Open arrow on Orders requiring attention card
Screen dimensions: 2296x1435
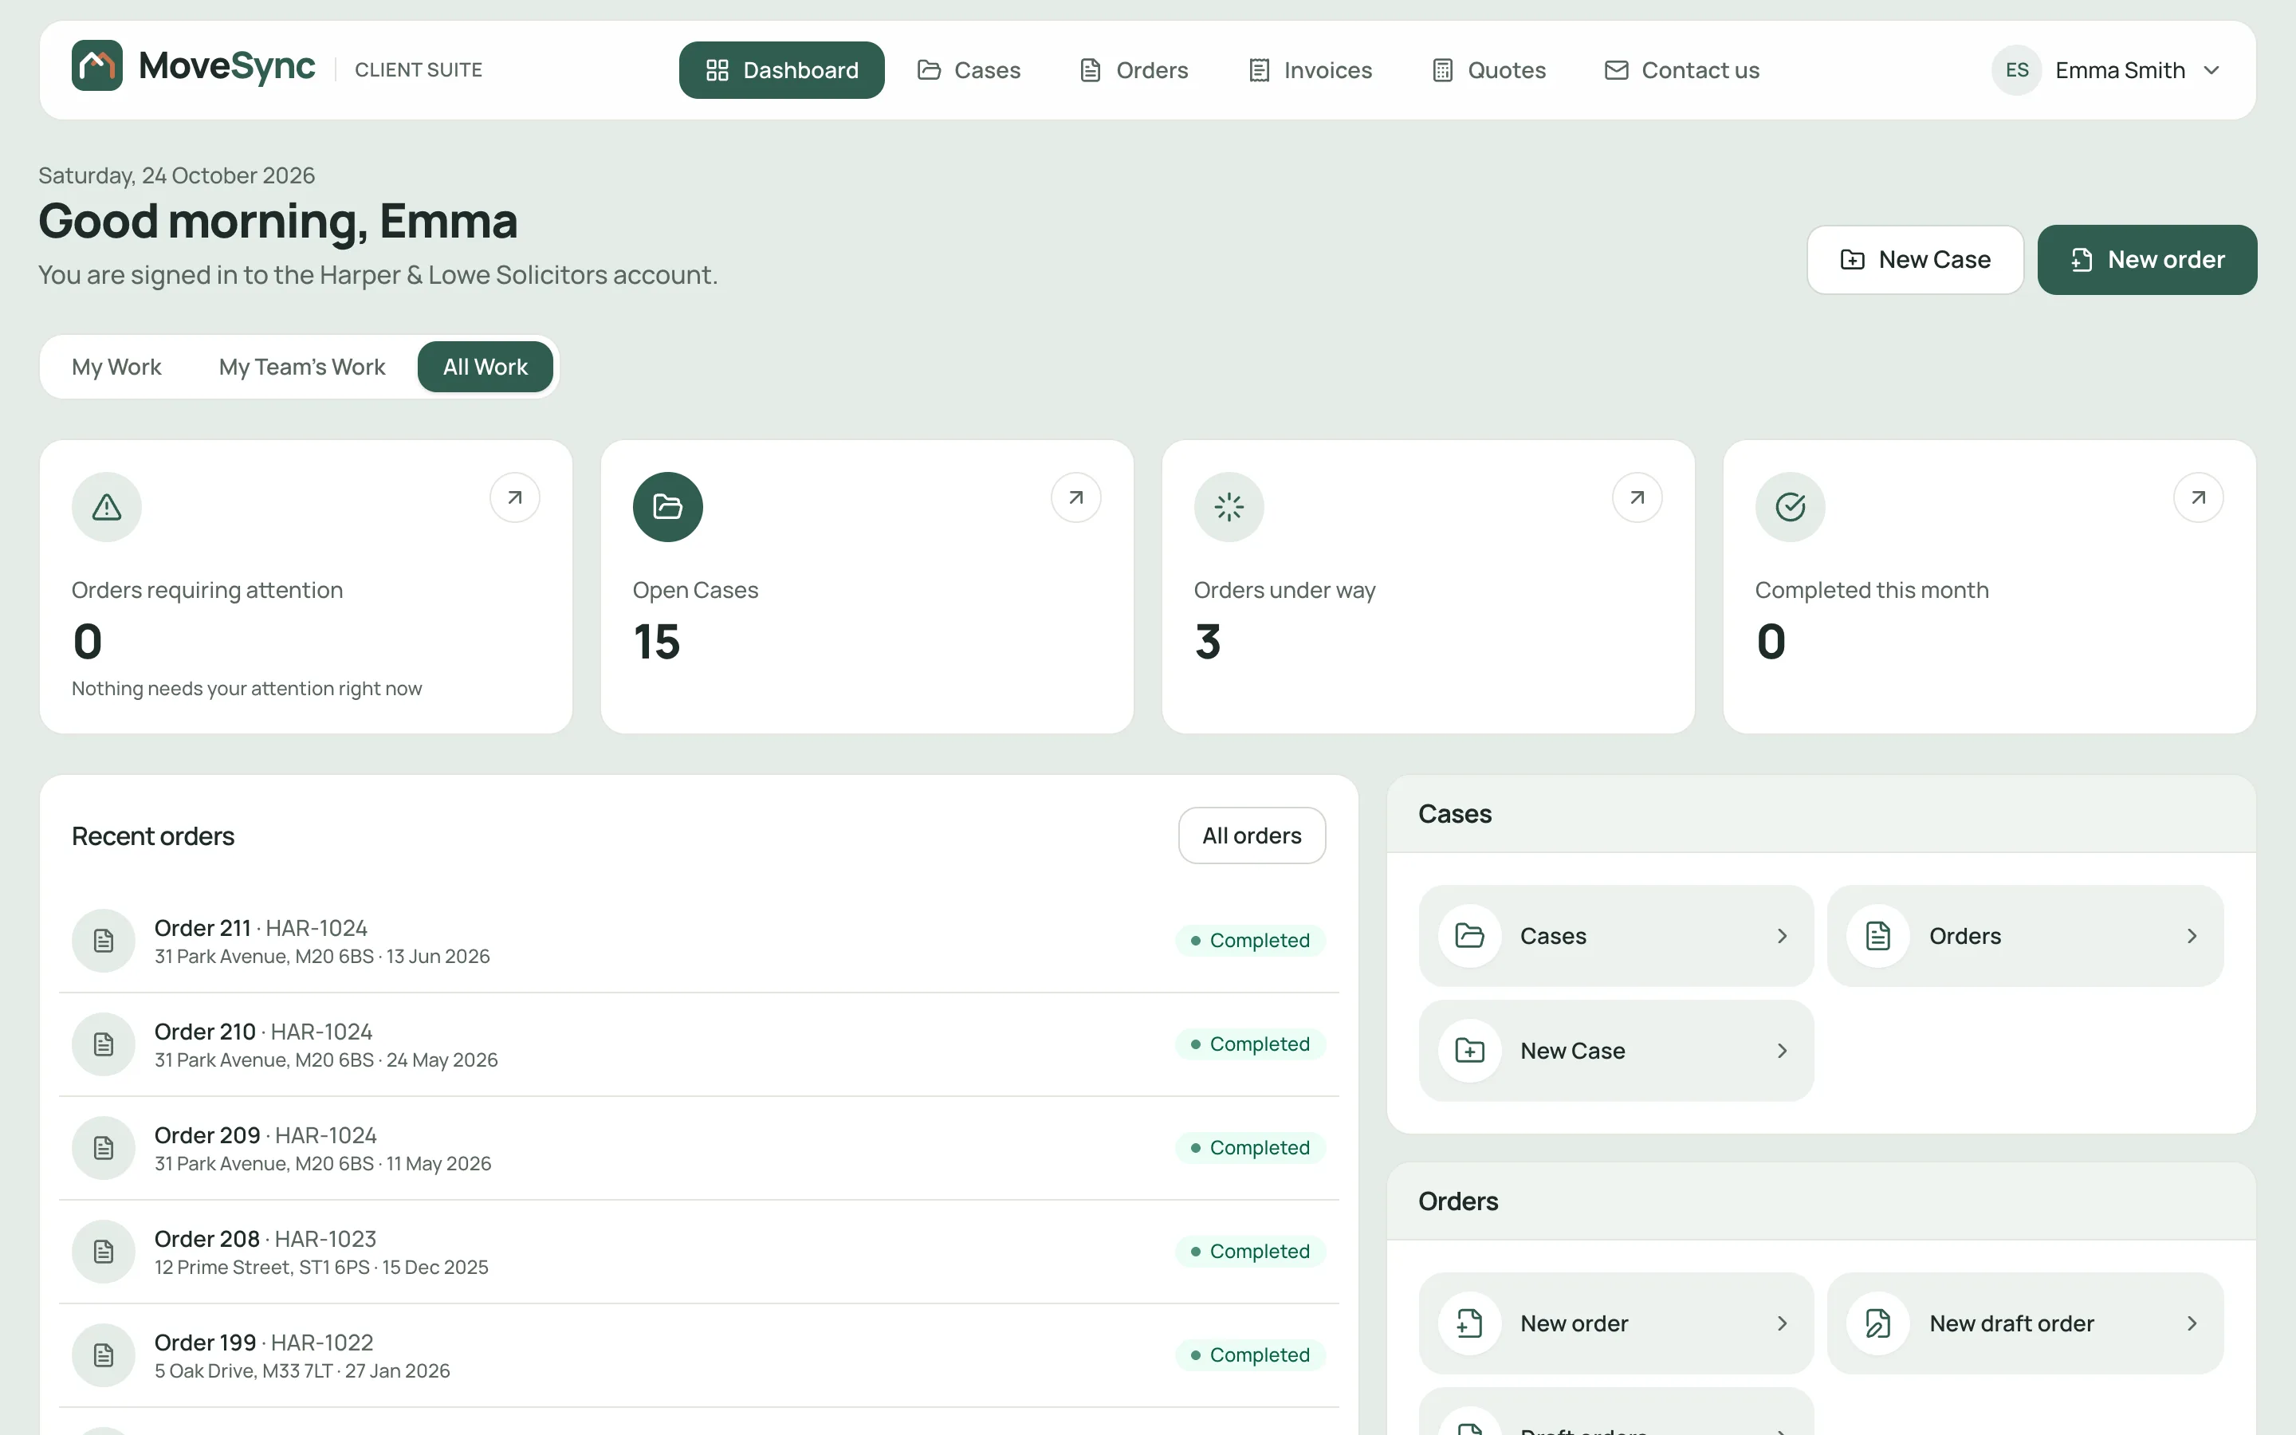point(514,497)
